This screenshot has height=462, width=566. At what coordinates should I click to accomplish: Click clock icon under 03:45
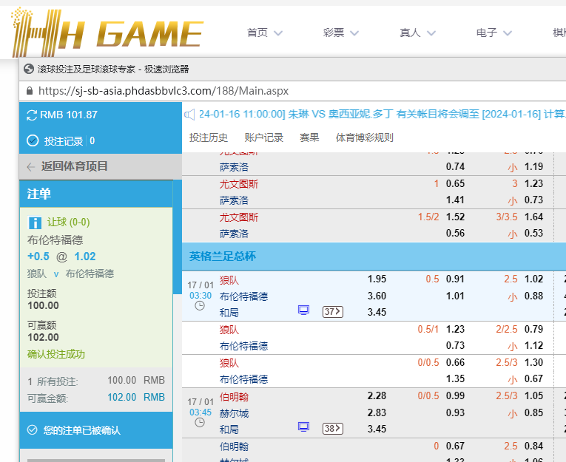coord(200,422)
